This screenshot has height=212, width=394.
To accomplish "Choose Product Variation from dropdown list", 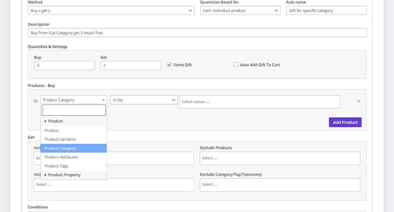I will click(60, 139).
